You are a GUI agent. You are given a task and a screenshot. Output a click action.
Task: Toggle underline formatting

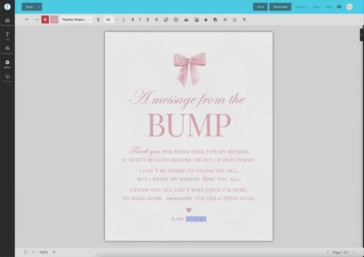148,20
